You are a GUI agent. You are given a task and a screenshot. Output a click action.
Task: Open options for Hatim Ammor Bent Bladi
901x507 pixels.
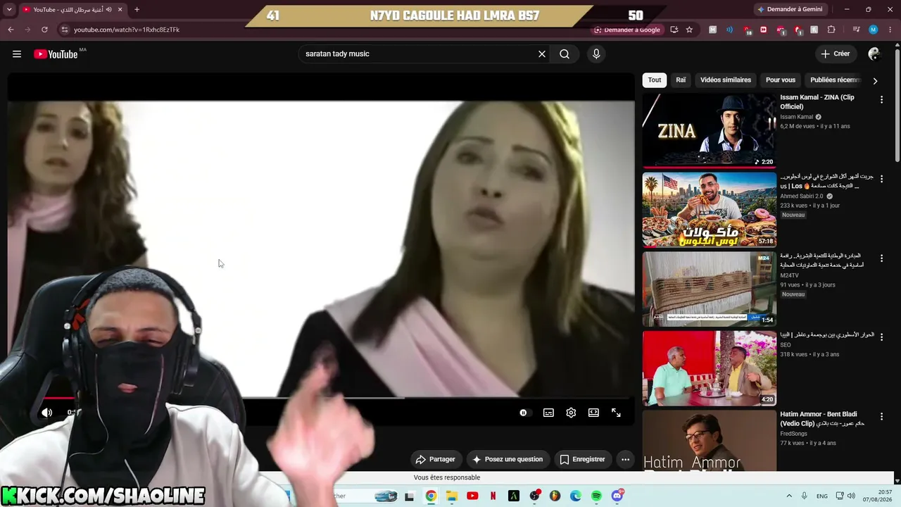[881, 417]
